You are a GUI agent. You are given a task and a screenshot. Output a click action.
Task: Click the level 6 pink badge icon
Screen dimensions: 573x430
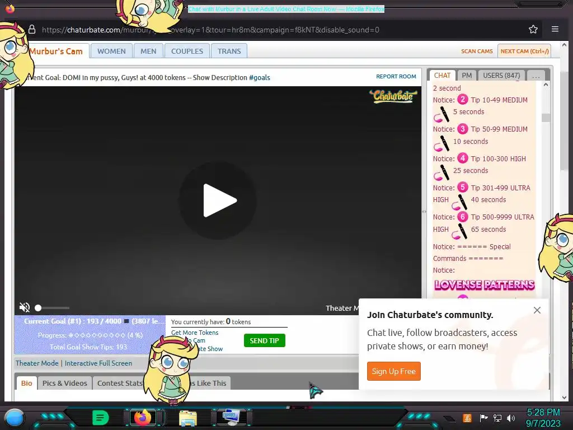coord(463,217)
